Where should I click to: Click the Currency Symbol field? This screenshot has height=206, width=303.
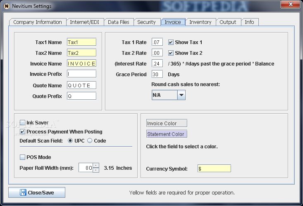click(214, 169)
